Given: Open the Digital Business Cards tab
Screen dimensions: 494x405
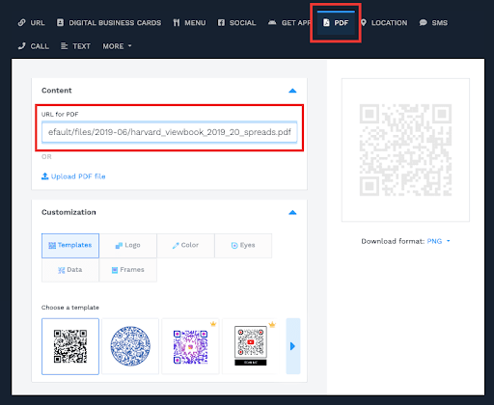Looking at the screenshot, I should click(109, 23).
